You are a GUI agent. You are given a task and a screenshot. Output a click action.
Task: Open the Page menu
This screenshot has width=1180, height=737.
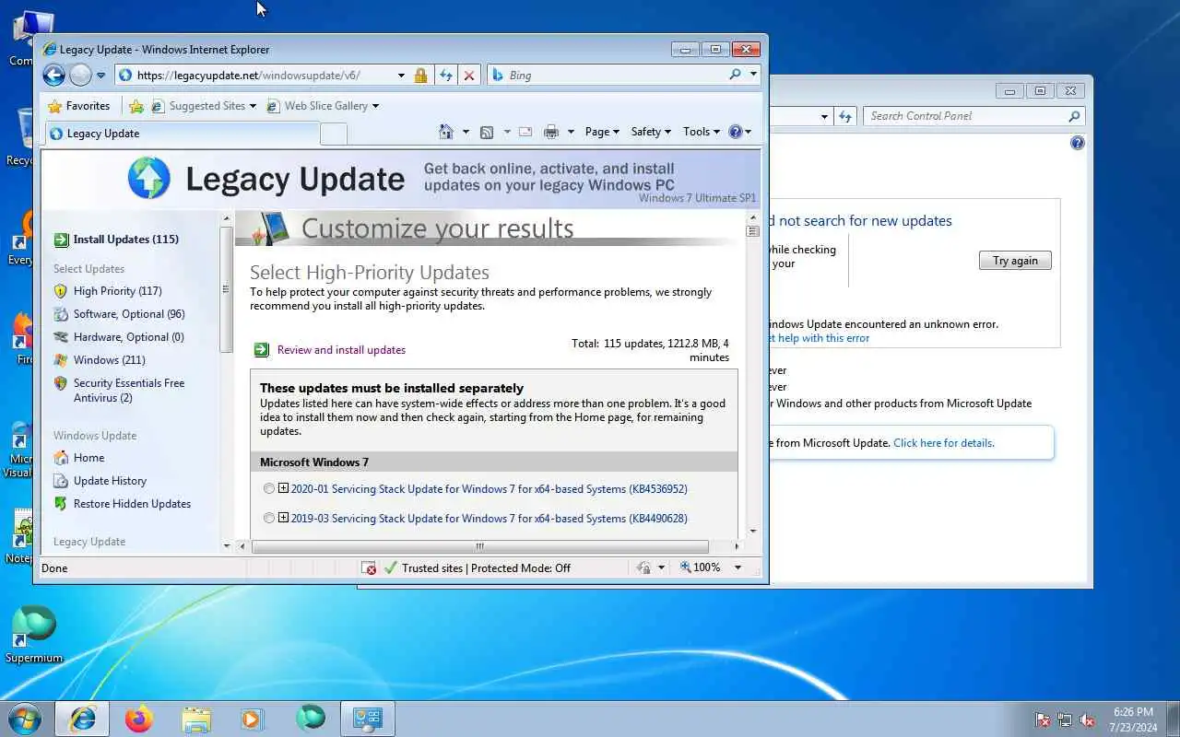pyautogui.click(x=602, y=132)
